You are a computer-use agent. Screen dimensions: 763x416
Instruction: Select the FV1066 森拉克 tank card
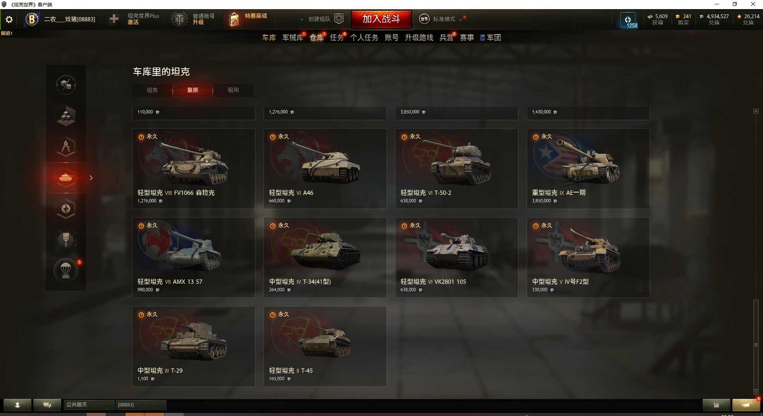[x=194, y=168]
